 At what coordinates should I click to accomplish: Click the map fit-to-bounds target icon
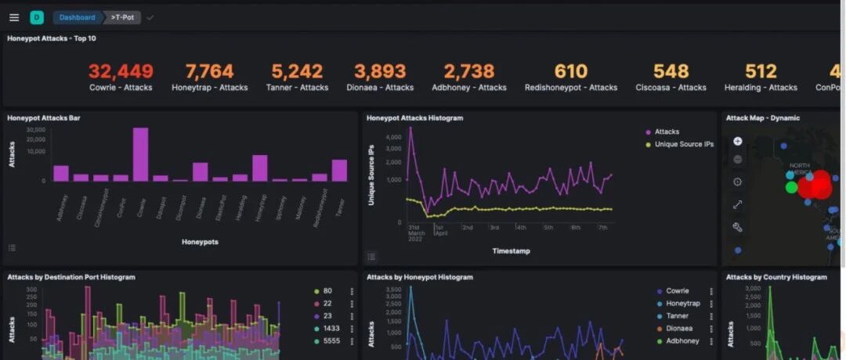click(x=738, y=182)
